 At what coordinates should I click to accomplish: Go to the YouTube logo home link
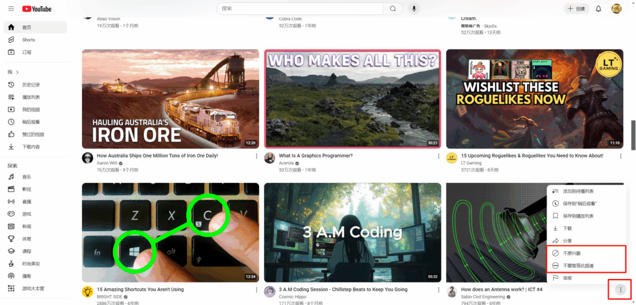(x=37, y=9)
